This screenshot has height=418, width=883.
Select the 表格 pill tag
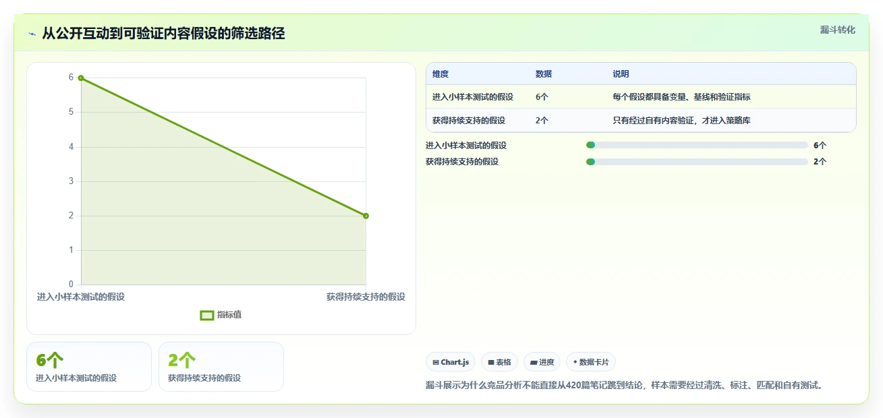[x=499, y=362]
